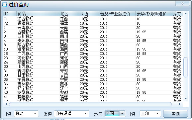The height and width of the screenshot is (120, 192).
Task: Click the 面值 column header
Action: [x=89, y=14]
